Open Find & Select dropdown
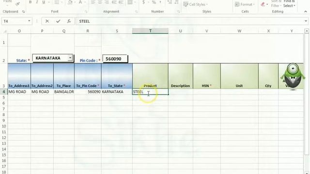The height and width of the screenshot is (174, 310). [x=289, y=4]
